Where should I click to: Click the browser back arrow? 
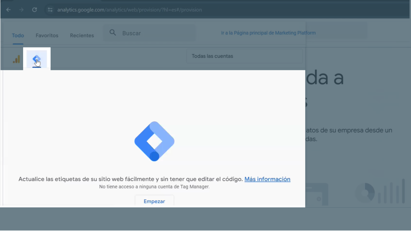pos(8,10)
